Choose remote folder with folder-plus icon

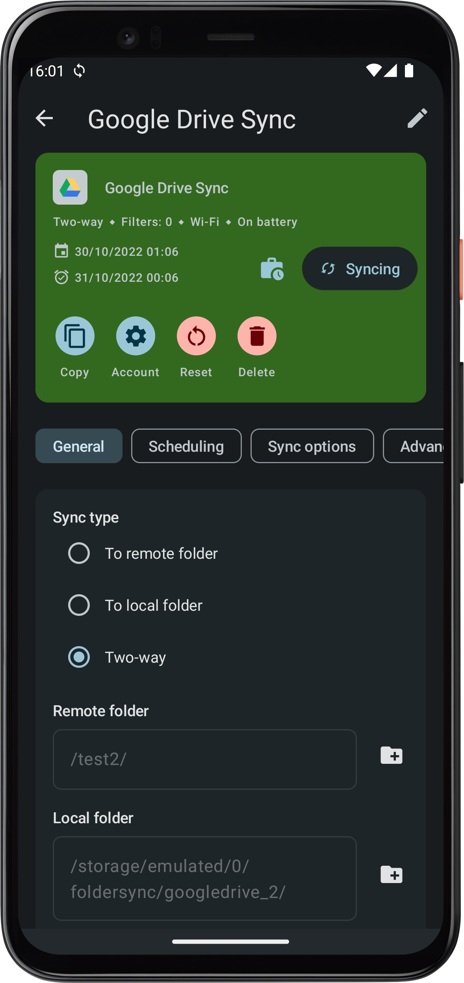[391, 755]
